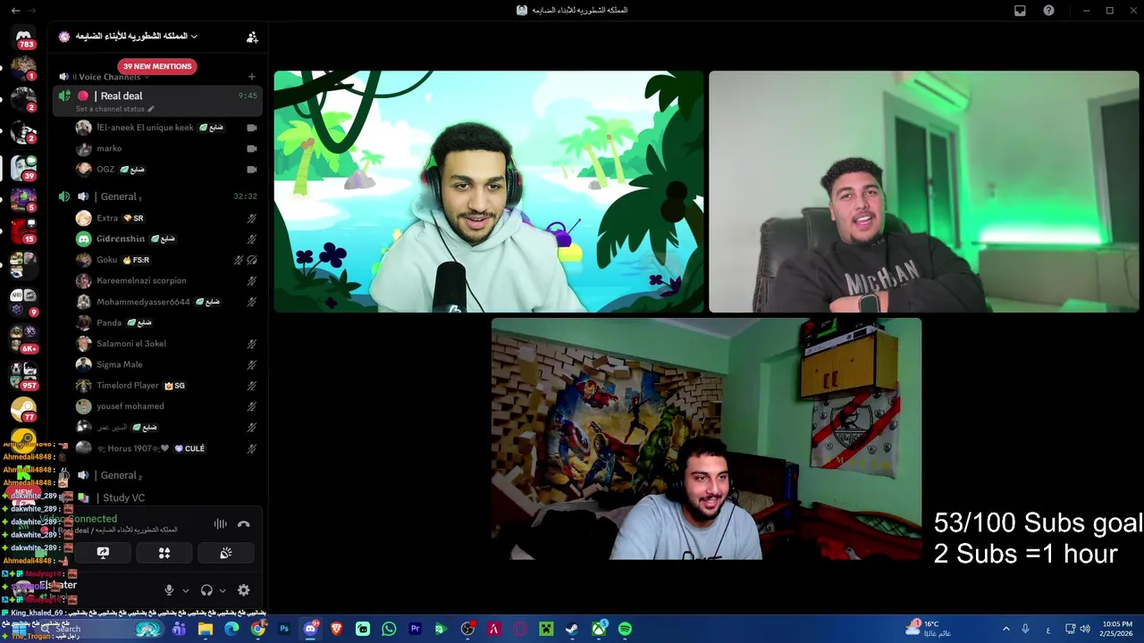Start an activity button
The image size is (1144, 643).
point(164,553)
